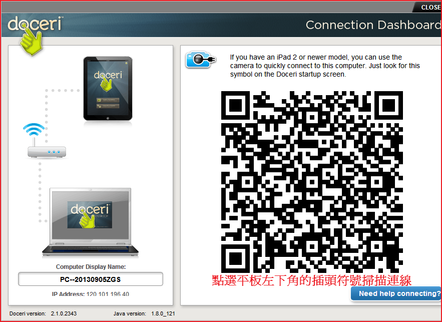The width and height of the screenshot is (442, 322).
Task: Click the Doceri version 2.1.0.2343 text
Action: (43, 313)
